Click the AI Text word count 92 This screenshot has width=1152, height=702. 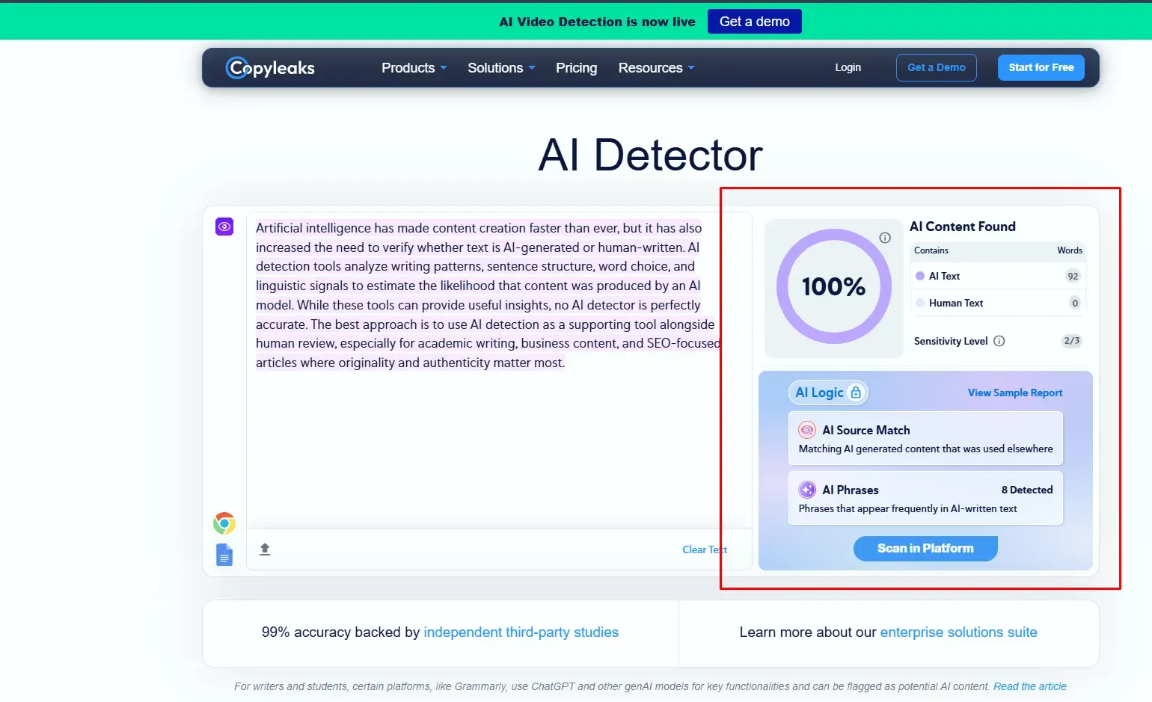(x=1073, y=276)
